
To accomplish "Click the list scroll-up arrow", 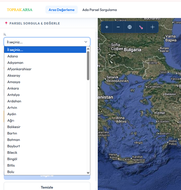I will [x=88, y=48].
